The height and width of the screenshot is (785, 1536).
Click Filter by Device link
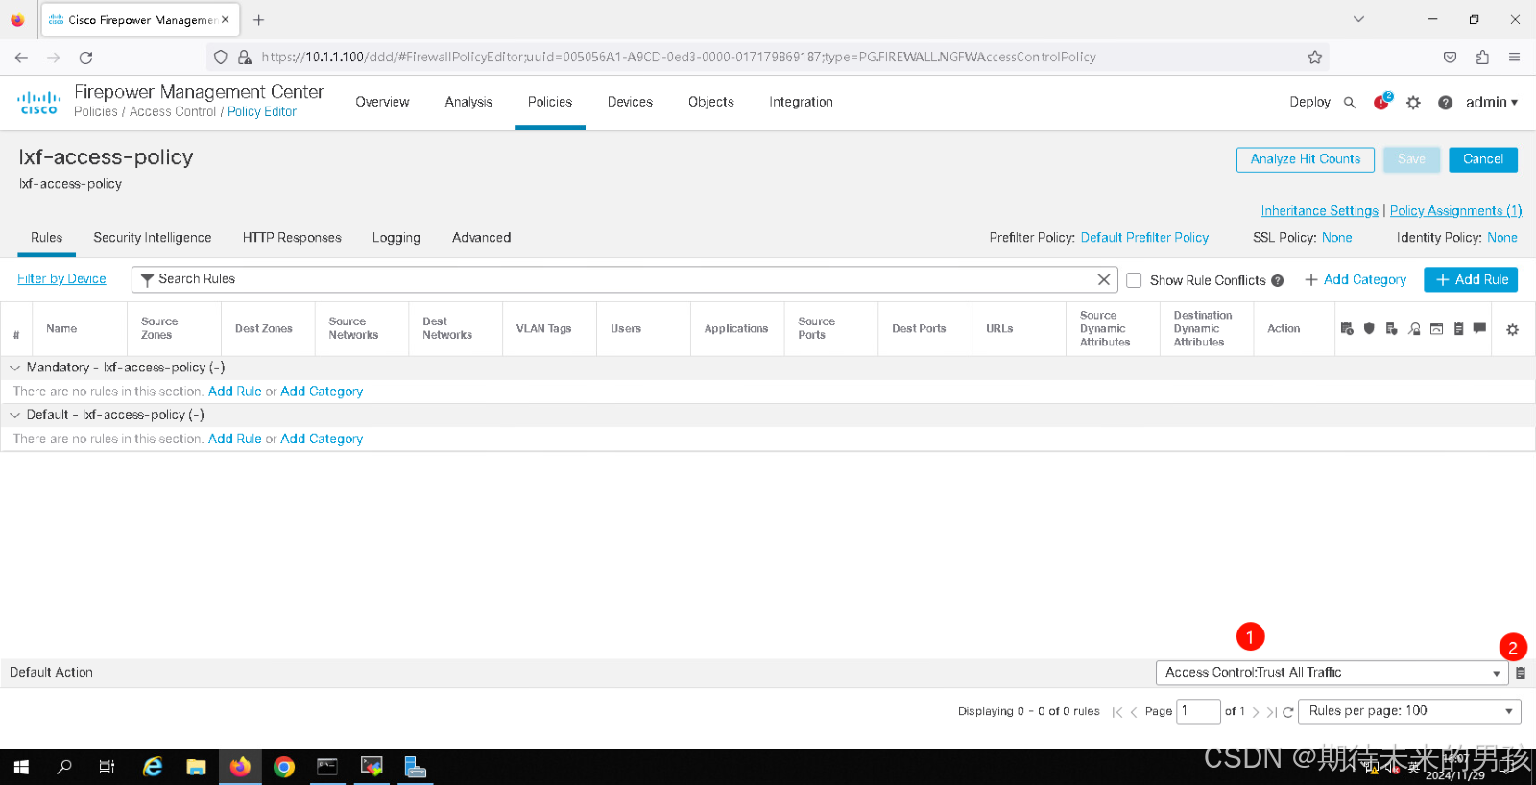[x=61, y=279]
